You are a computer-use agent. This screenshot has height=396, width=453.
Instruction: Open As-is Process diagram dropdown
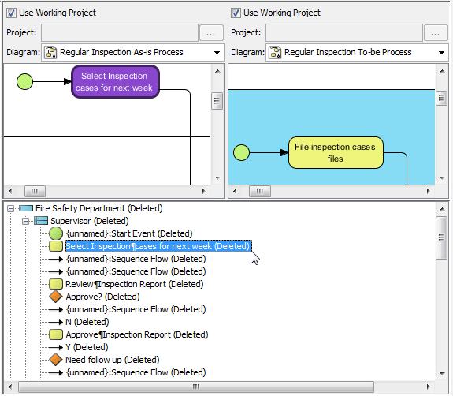[217, 53]
